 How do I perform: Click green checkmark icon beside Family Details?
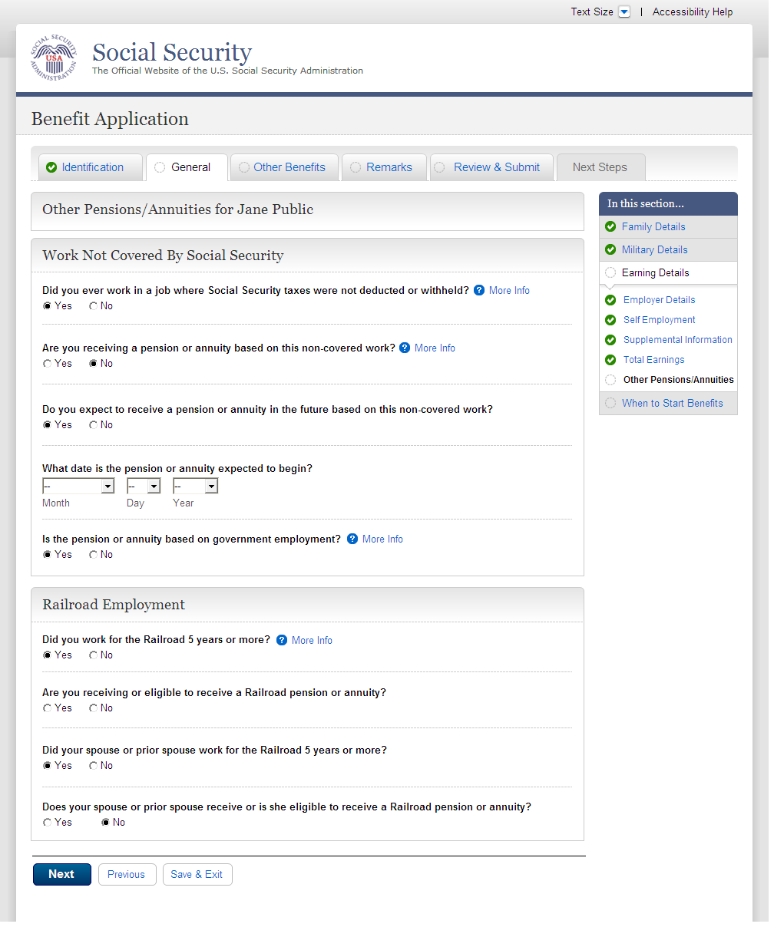[610, 226]
